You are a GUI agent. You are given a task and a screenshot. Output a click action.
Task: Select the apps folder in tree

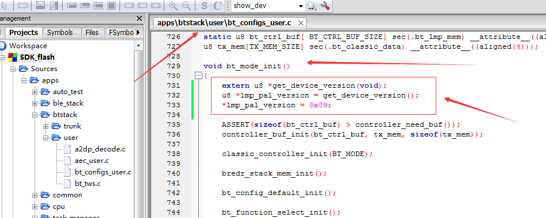coord(50,80)
